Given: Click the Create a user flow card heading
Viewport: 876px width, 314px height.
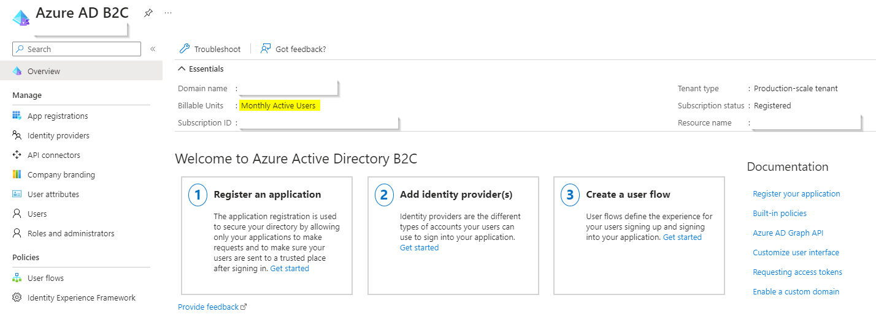Looking at the screenshot, I should (x=628, y=194).
